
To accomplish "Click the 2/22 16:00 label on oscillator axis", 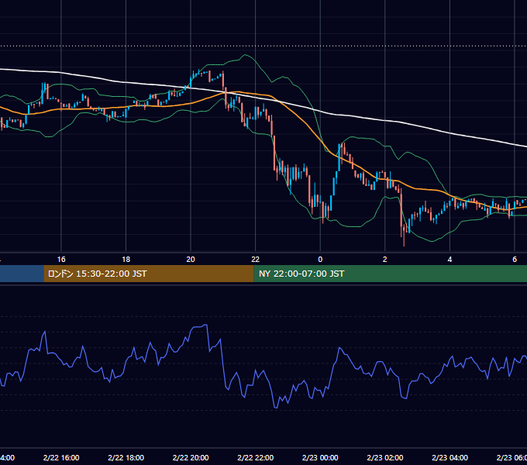I will point(61,457).
